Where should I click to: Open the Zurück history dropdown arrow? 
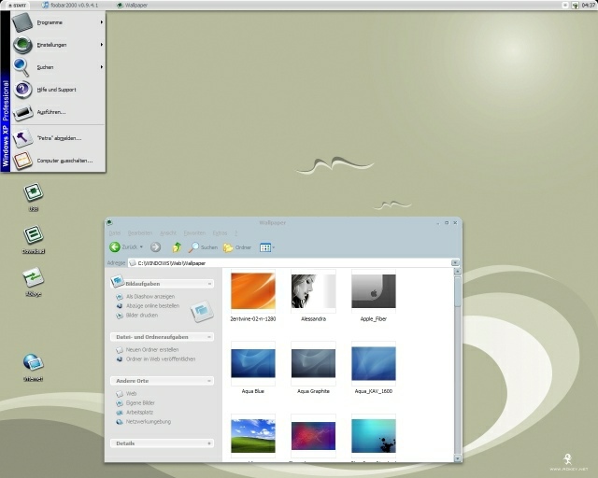[x=141, y=247]
